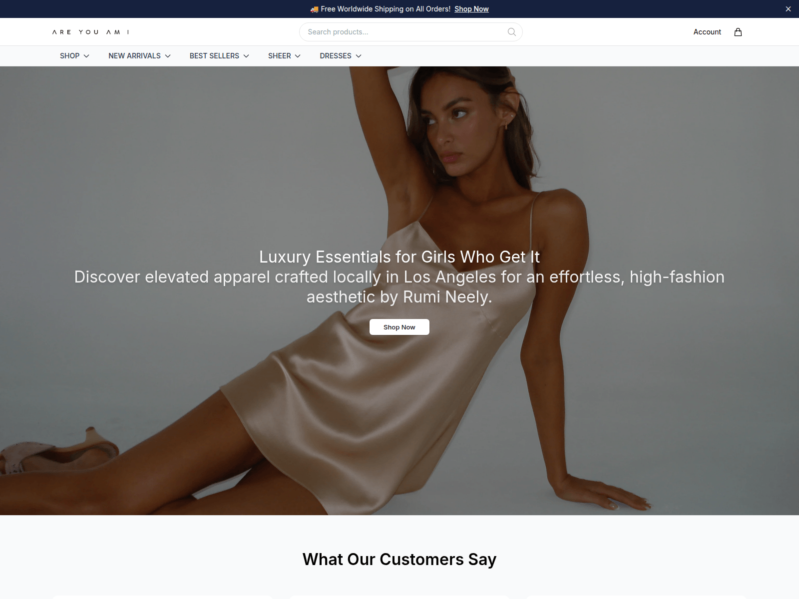Viewport: 799px width, 599px height.
Task: Expand the NEW ARRIVALS dropdown chevron
Action: [168, 56]
